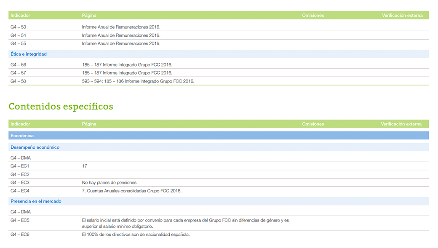This screenshot has width=438, height=248.
Task: Select the G4 – 54 indicator cell
Action: point(18,35)
